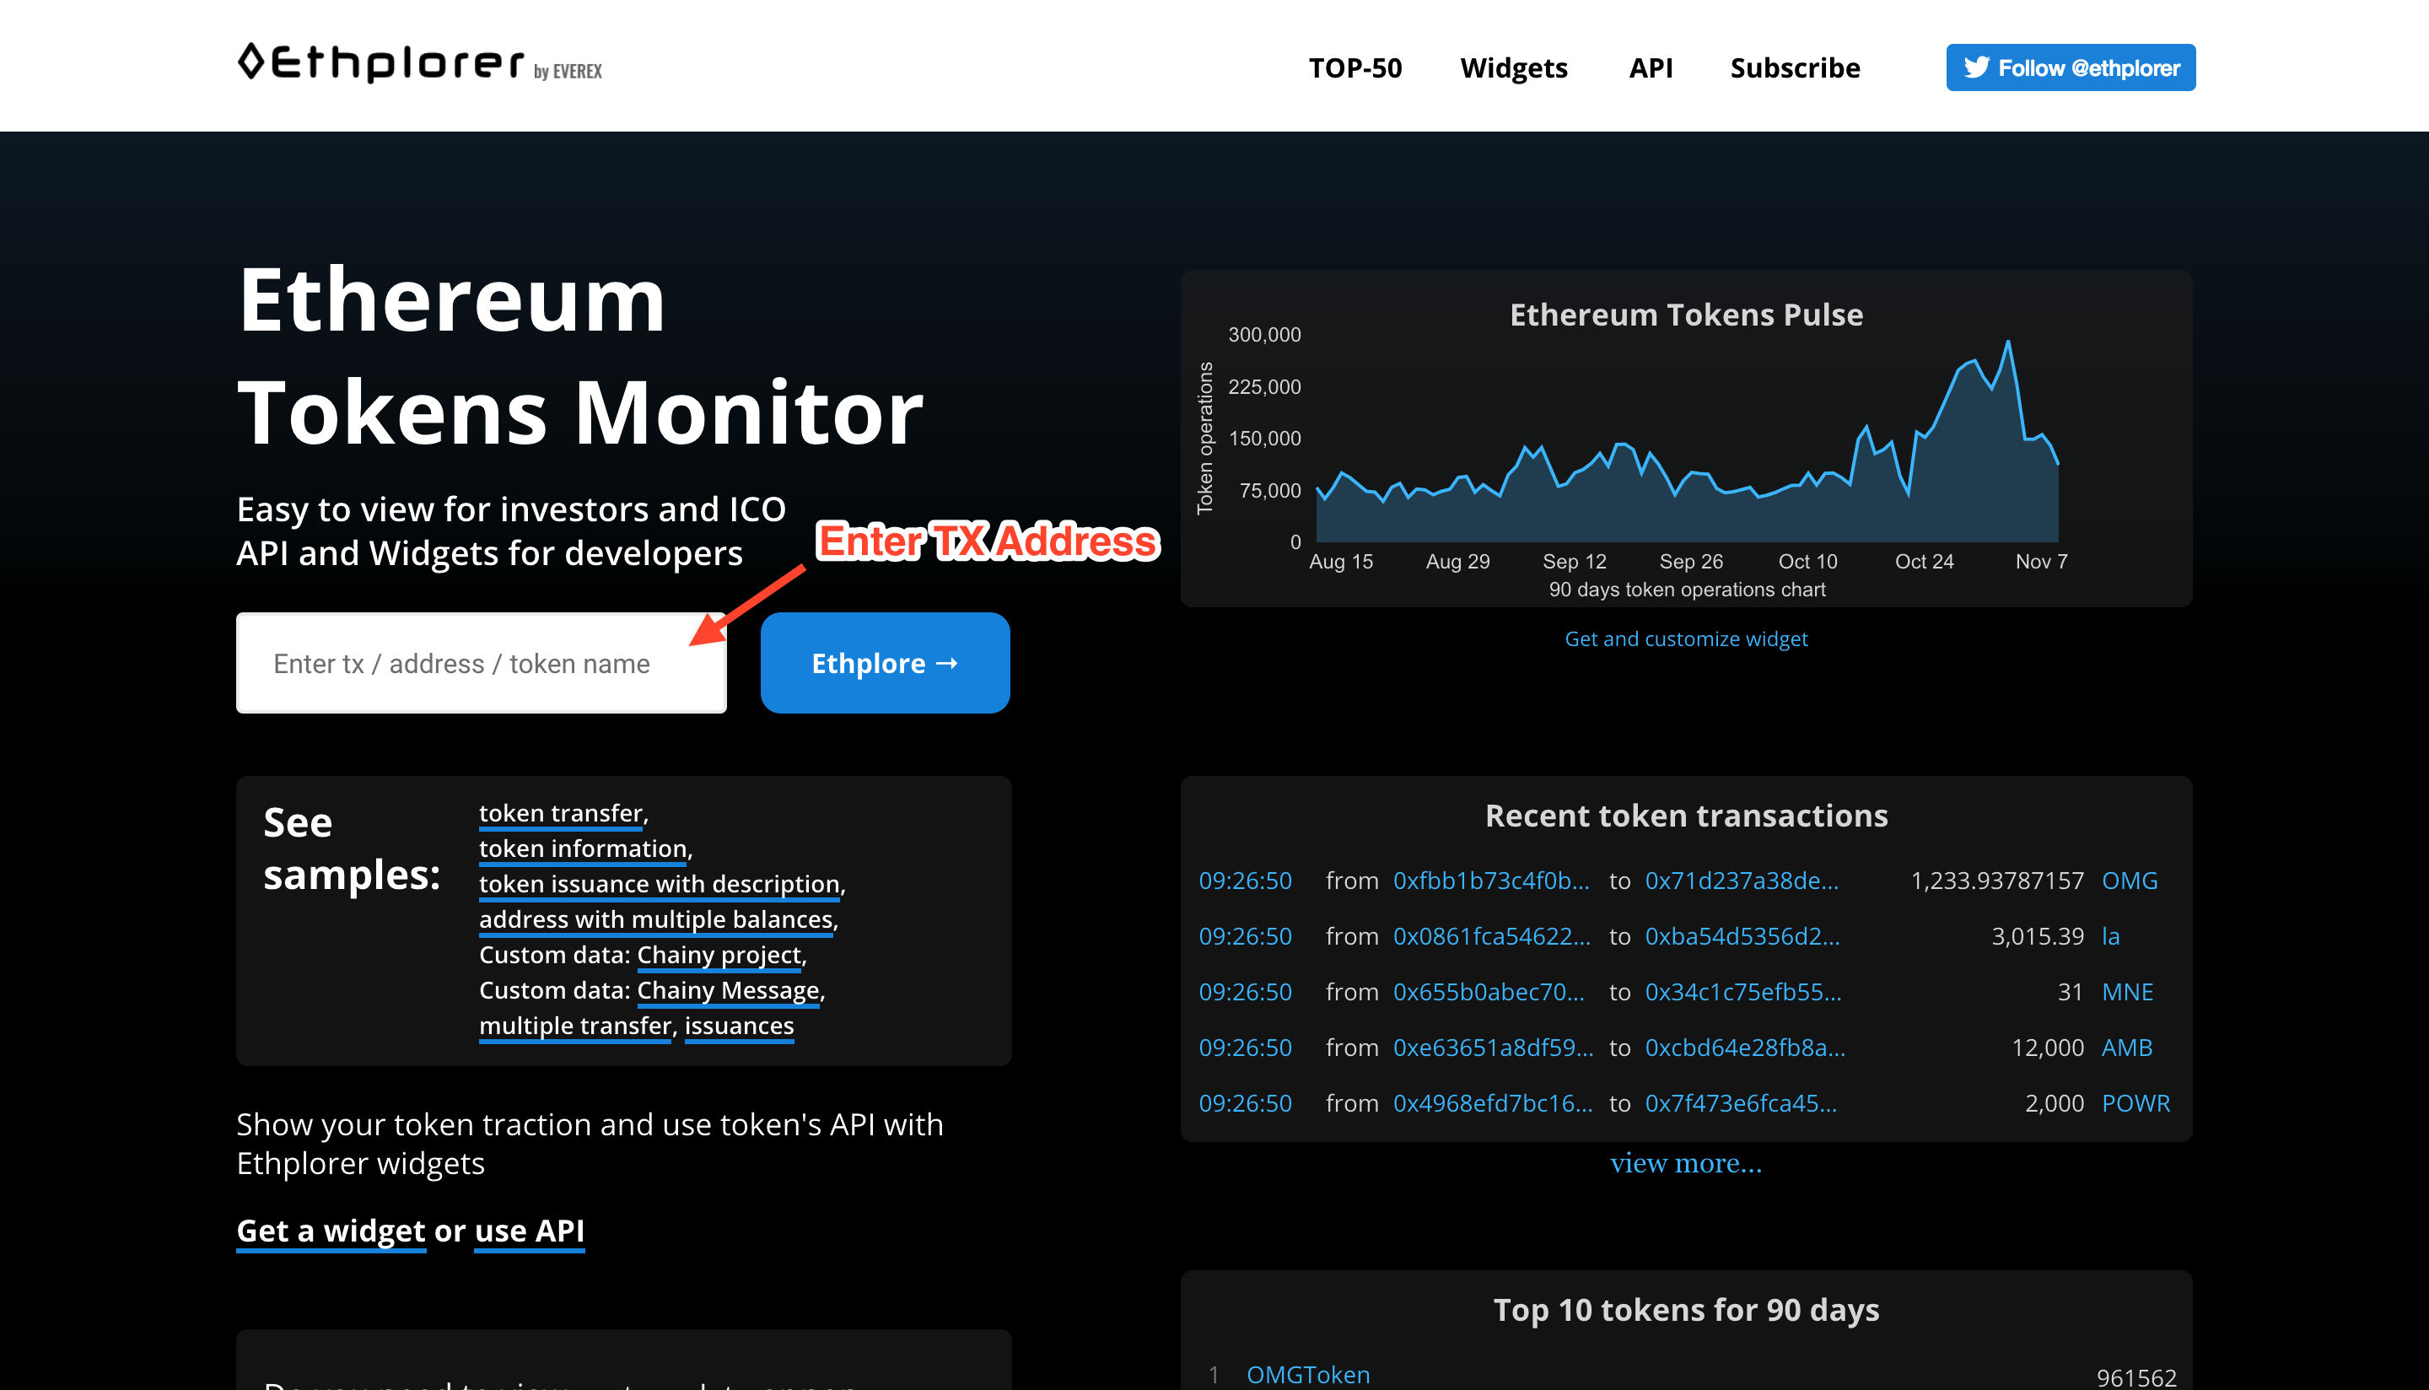Open sender address 0x0861fca54622...
The height and width of the screenshot is (1390, 2429).
click(1492, 935)
